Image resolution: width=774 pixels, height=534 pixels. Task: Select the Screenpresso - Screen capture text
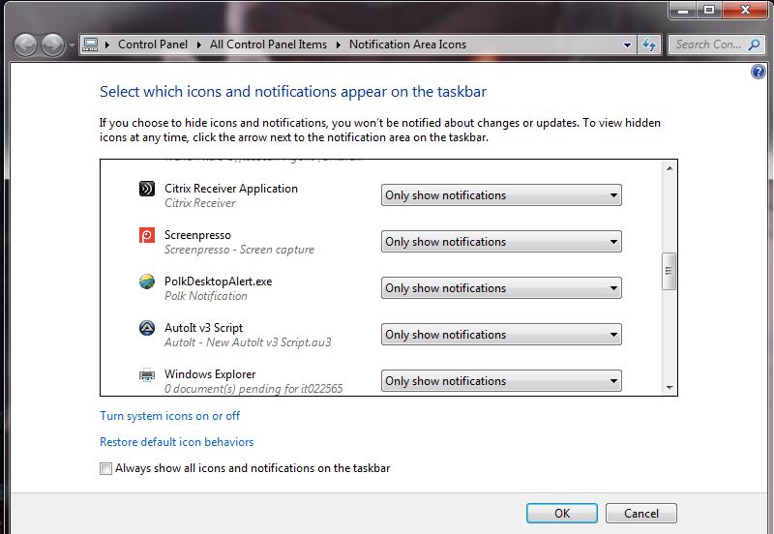tap(239, 250)
